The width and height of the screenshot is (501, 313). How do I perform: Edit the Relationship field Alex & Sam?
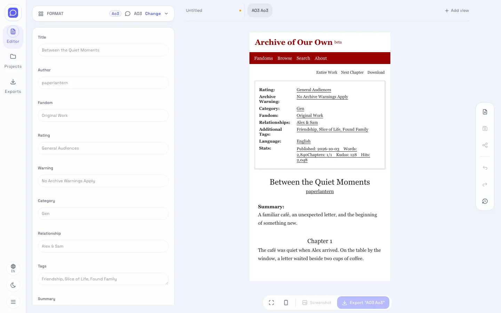tap(103, 246)
